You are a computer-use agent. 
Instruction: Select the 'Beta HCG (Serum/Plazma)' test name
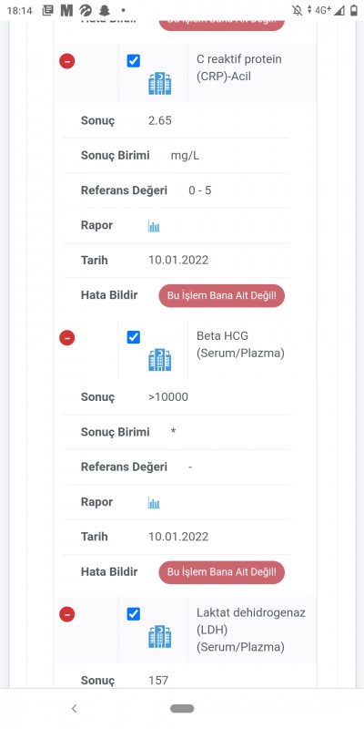tap(240, 344)
